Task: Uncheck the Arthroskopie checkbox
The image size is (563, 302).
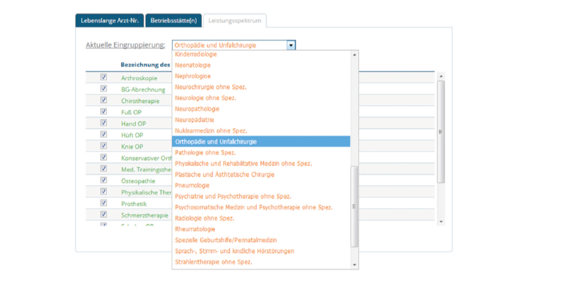Action: click(103, 77)
